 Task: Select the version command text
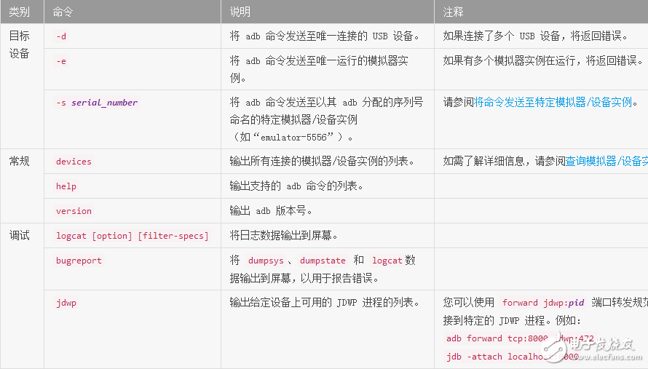point(74,211)
